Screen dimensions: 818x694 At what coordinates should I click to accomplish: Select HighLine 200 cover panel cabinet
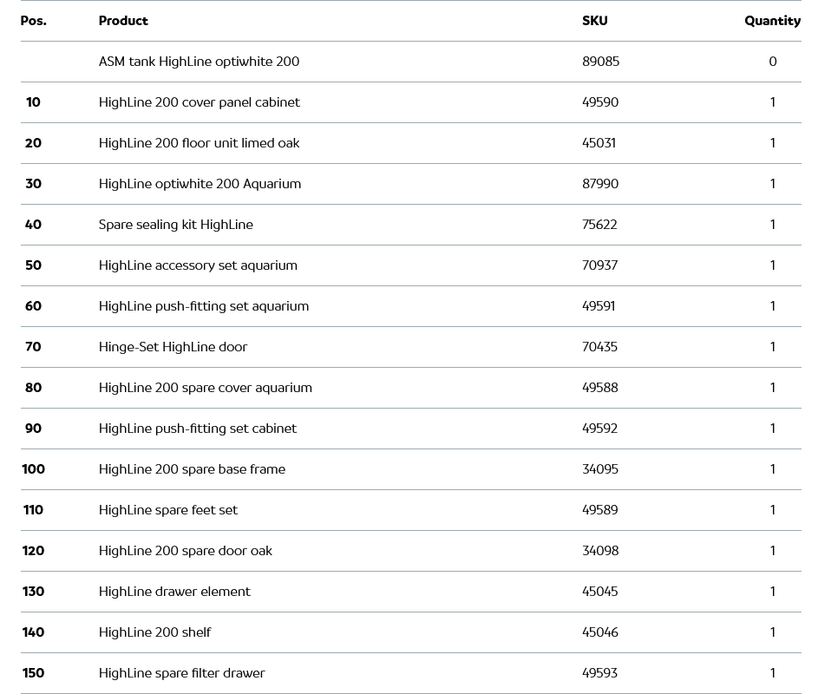(x=199, y=102)
